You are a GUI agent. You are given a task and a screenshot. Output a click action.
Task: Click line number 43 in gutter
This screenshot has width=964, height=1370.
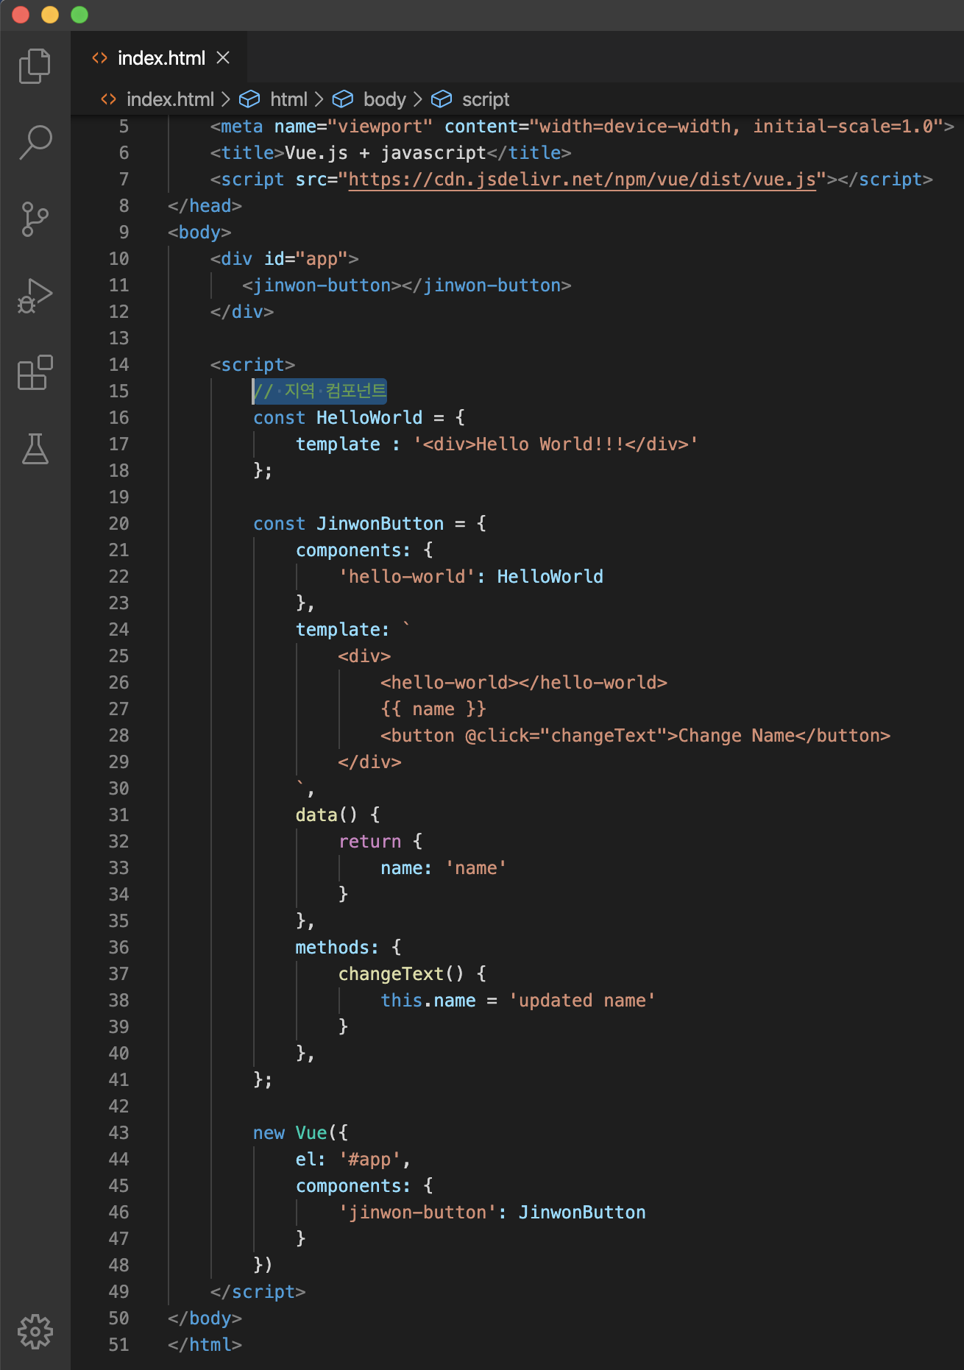click(119, 1133)
